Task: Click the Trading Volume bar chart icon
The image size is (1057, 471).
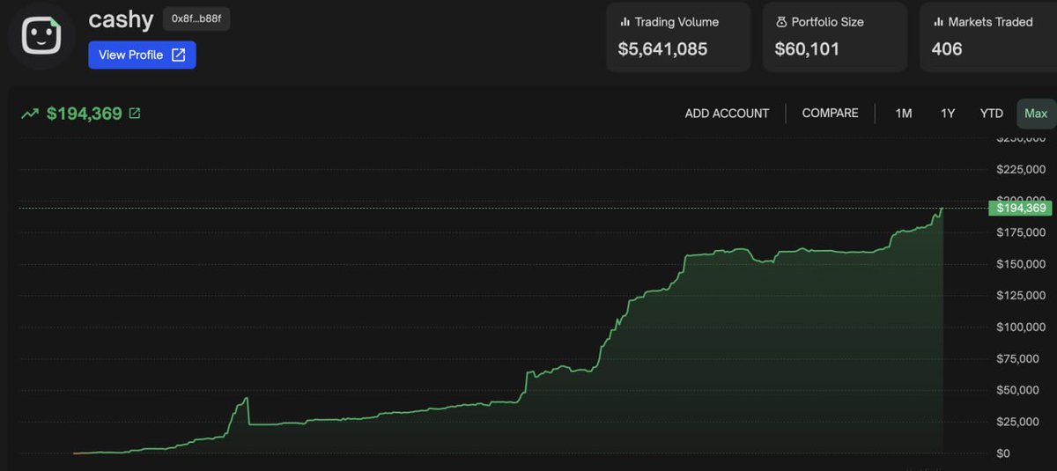Action: coord(625,22)
